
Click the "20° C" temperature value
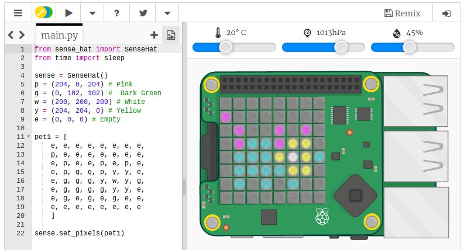coord(236,33)
